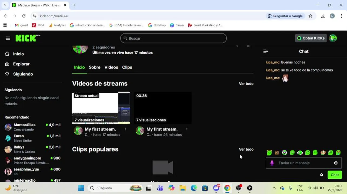Open the Stream actual video thumbnail
This screenshot has width=347, height=194.
101,108
